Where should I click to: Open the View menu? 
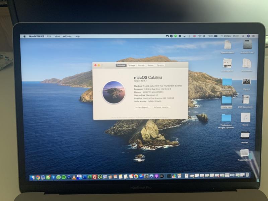57,36
